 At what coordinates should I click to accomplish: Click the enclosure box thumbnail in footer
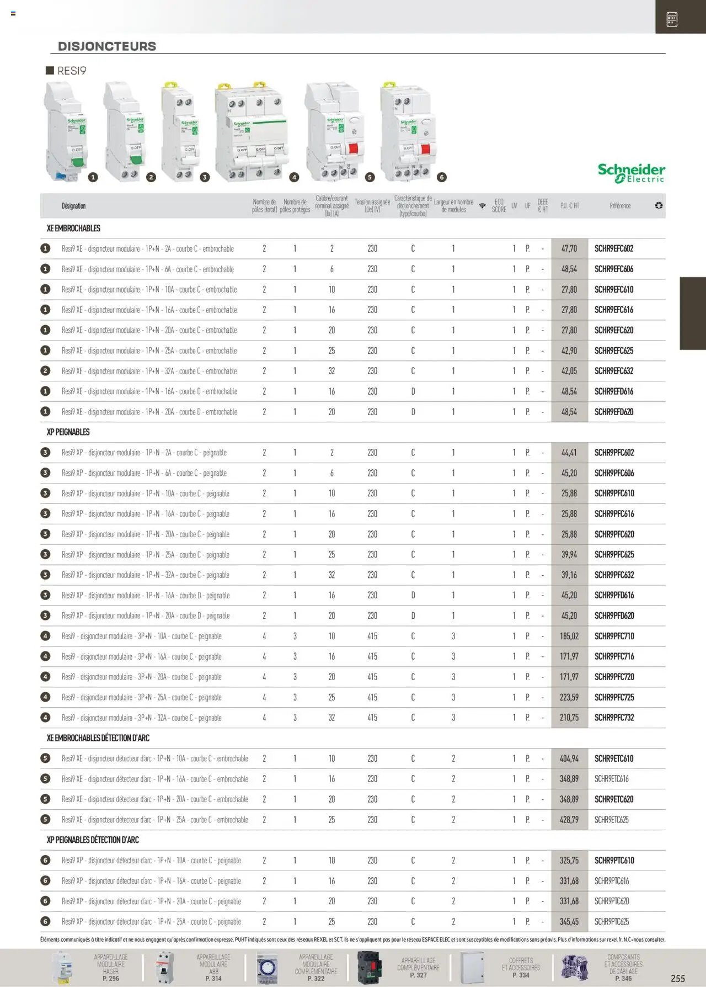point(472,968)
